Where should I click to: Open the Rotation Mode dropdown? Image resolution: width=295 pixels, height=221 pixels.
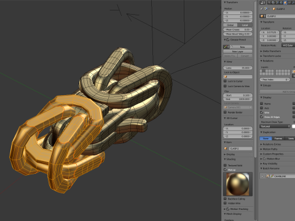(x=288, y=45)
